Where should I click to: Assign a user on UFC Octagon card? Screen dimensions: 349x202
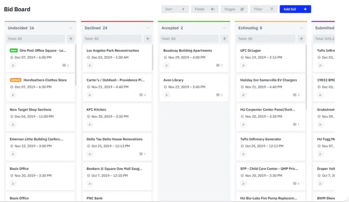[243, 65]
